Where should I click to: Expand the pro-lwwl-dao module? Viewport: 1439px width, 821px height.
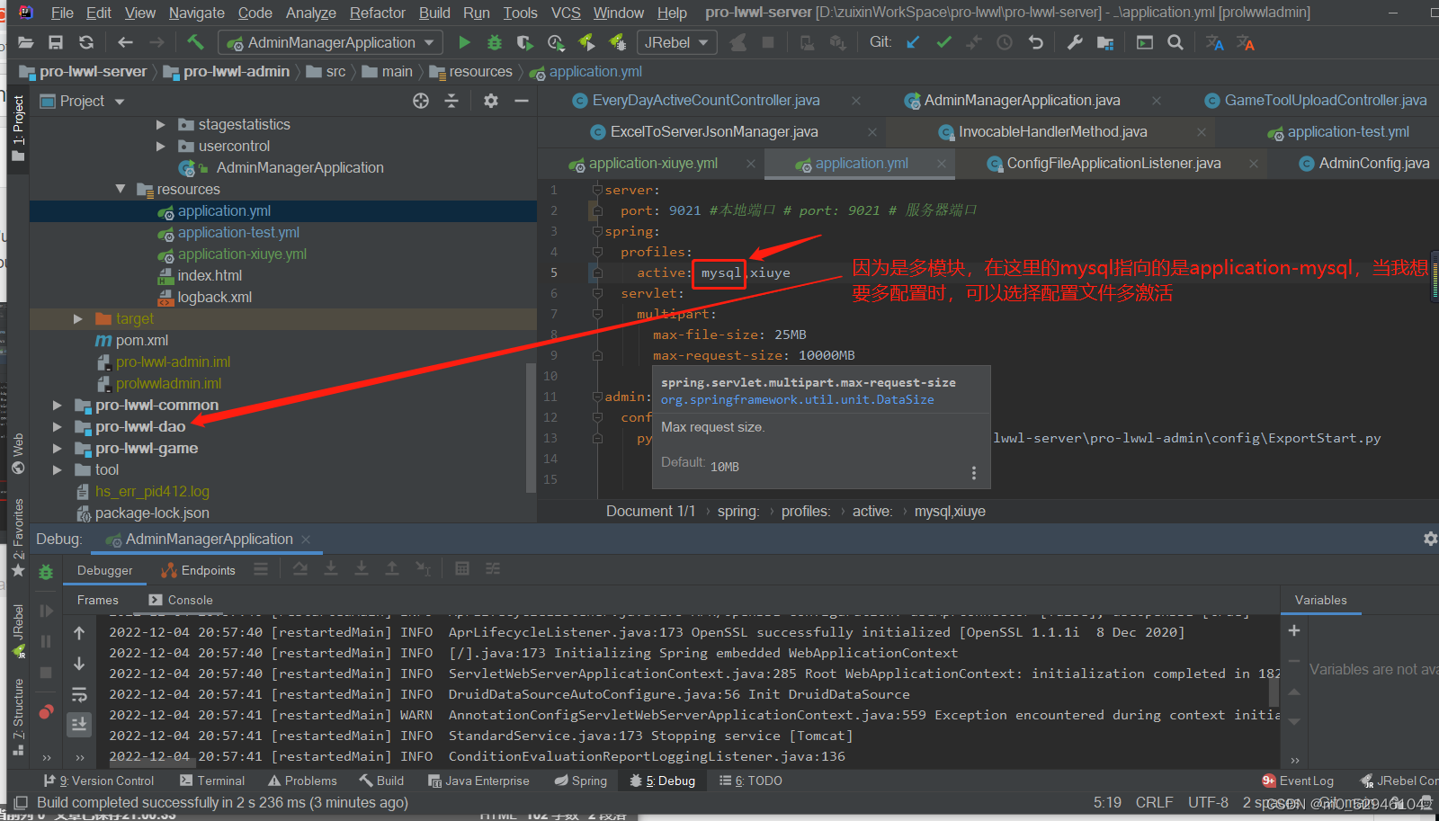57,426
